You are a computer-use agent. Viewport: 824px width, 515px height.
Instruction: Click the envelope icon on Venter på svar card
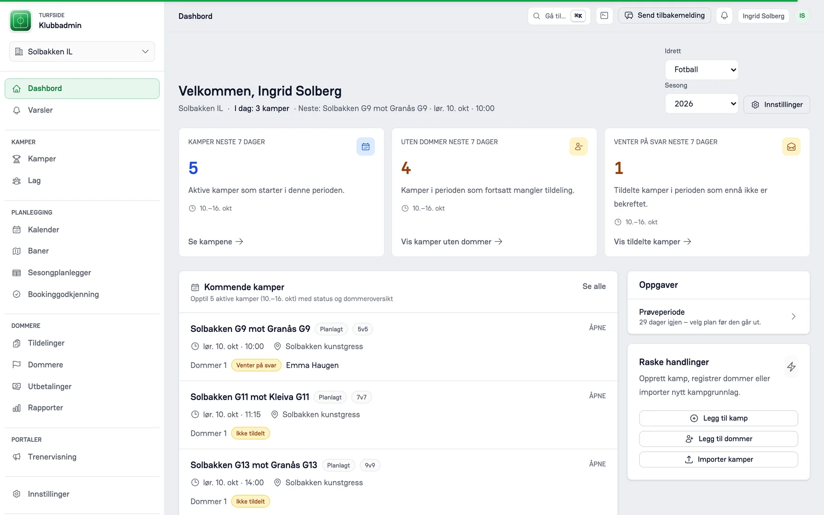pyautogui.click(x=791, y=146)
